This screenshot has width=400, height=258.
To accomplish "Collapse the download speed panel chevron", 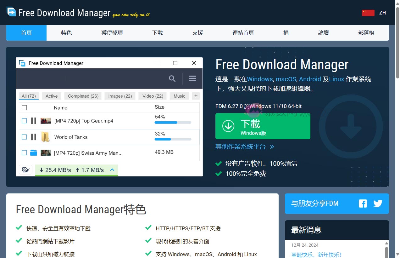I will pyautogui.click(x=112, y=169).
